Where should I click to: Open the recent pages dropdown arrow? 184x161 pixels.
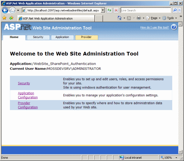coord(18,10)
